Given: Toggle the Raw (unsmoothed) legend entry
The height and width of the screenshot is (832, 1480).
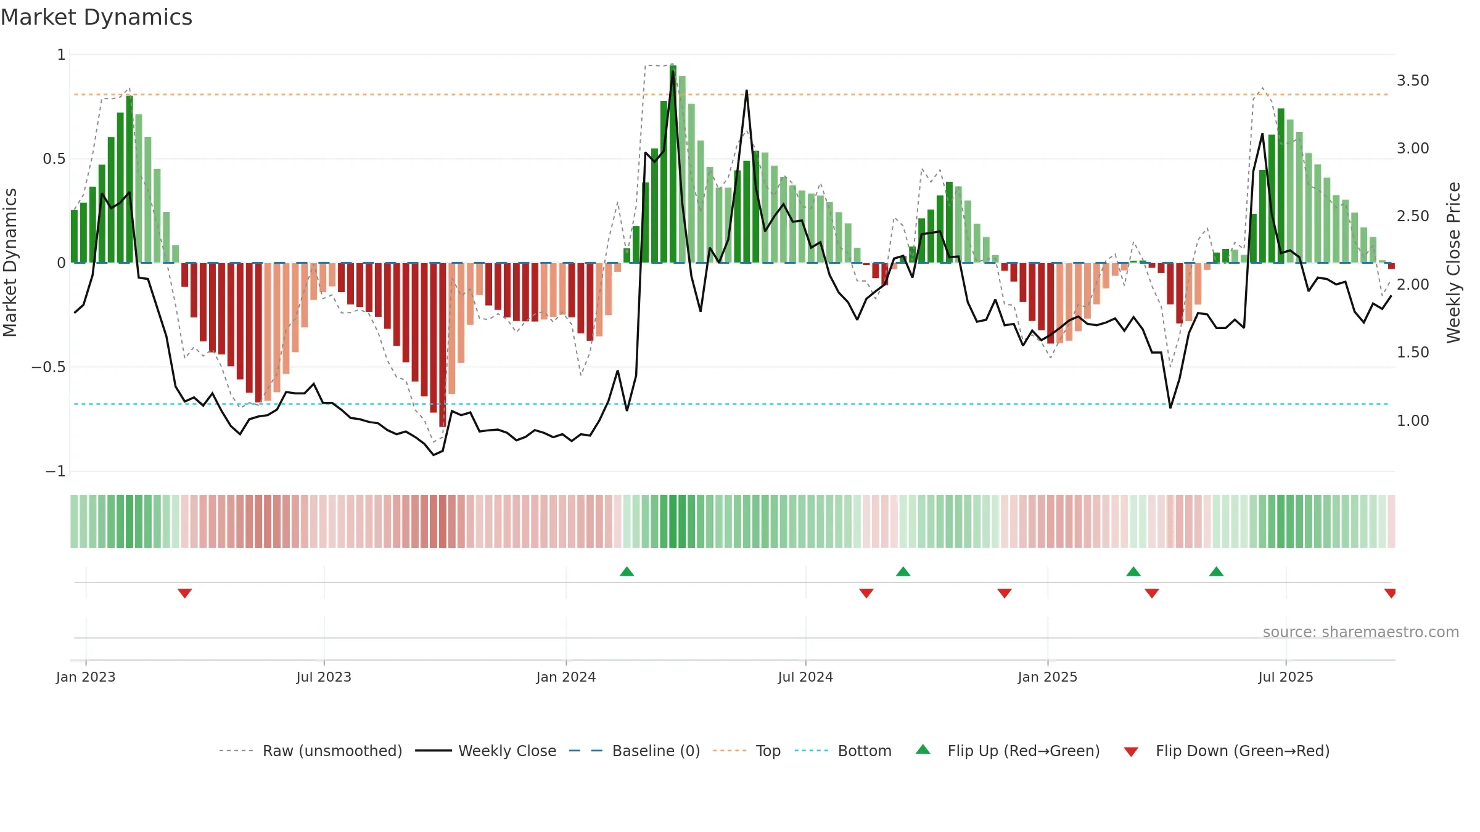Looking at the screenshot, I should pyautogui.click(x=310, y=751).
